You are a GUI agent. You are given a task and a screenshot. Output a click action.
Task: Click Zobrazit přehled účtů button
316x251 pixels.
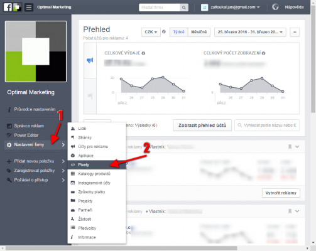coord(202,125)
